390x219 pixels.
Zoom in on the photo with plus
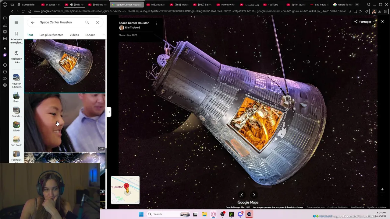382,189
